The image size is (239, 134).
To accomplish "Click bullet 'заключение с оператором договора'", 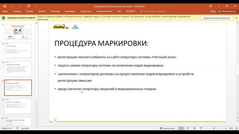I will click(125, 77).
